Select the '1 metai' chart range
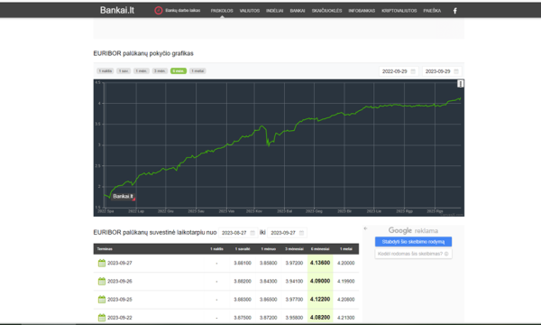The width and height of the screenshot is (541, 325). pyautogui.click(x=197, y=70)
